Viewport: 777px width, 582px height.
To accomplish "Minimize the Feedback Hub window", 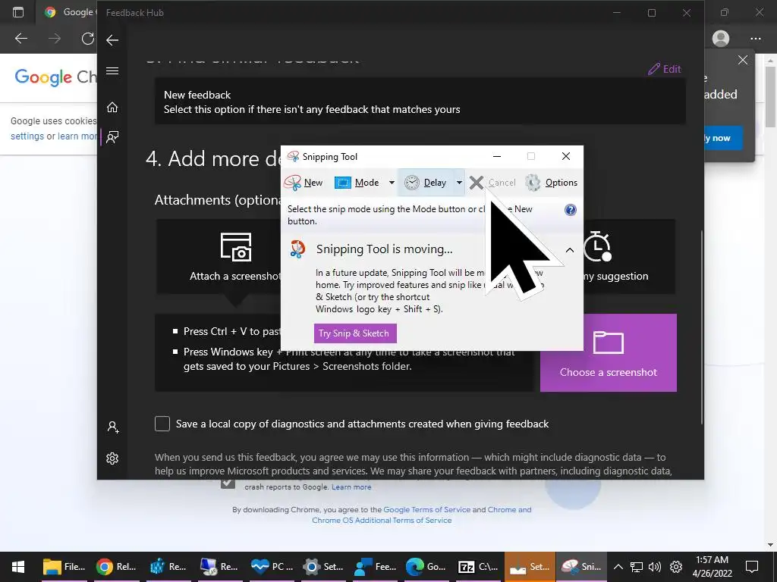I will pos(617,13).
